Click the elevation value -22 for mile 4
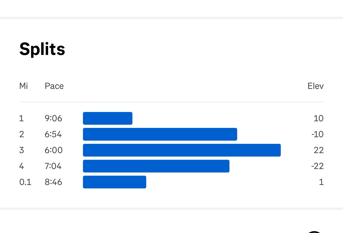The width and height of the screenshot is (343, 233). click(x=317, y=166)
